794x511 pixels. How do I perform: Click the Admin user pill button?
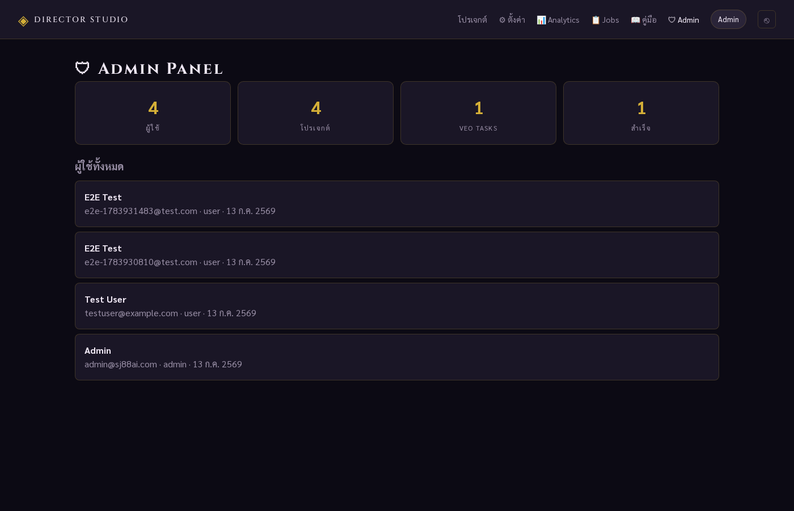pyautogui.click(x=728, y=19)
